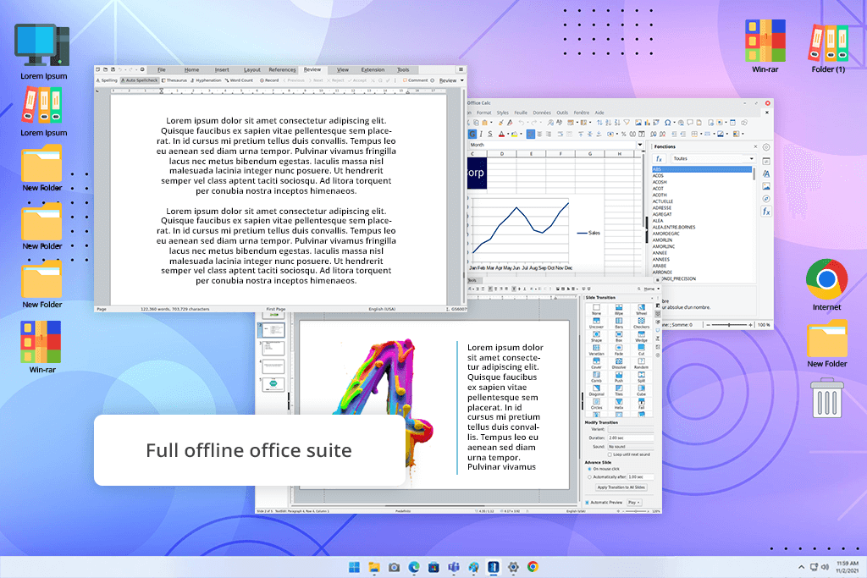Open highlight color dropdown arrow in Calc

click(x=521, y=134)
